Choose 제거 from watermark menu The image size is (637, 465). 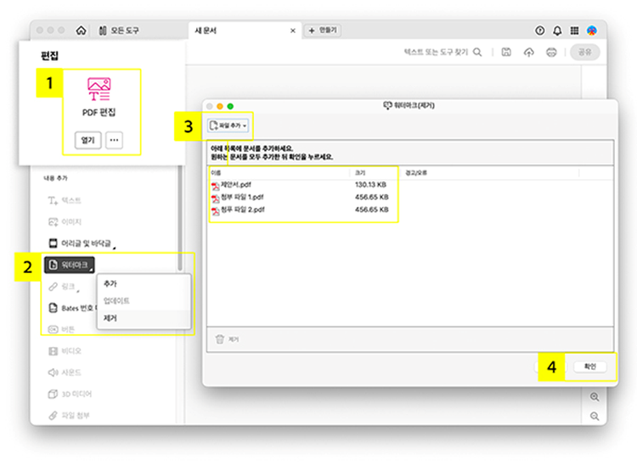144,318
